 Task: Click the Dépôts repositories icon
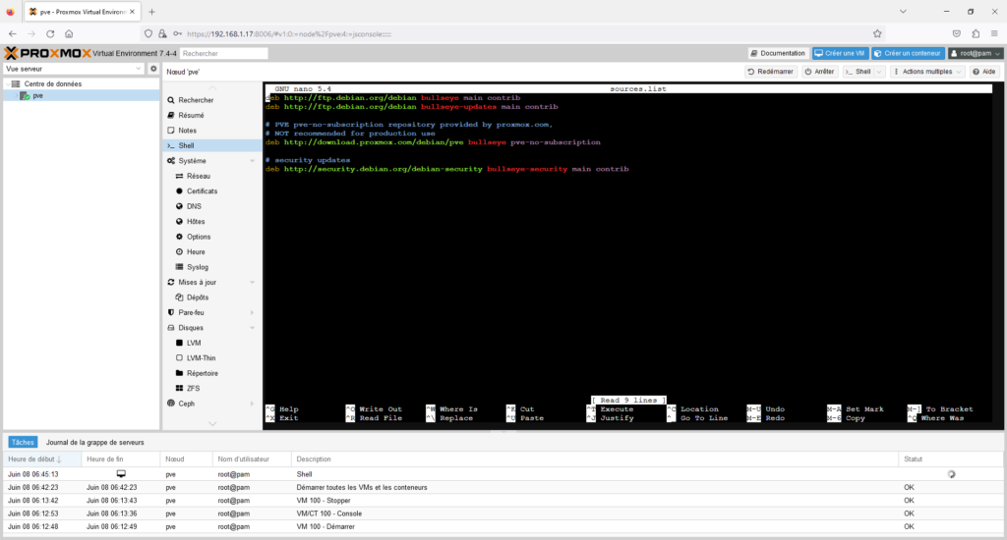pyautogui.click(x=179, y=297)
